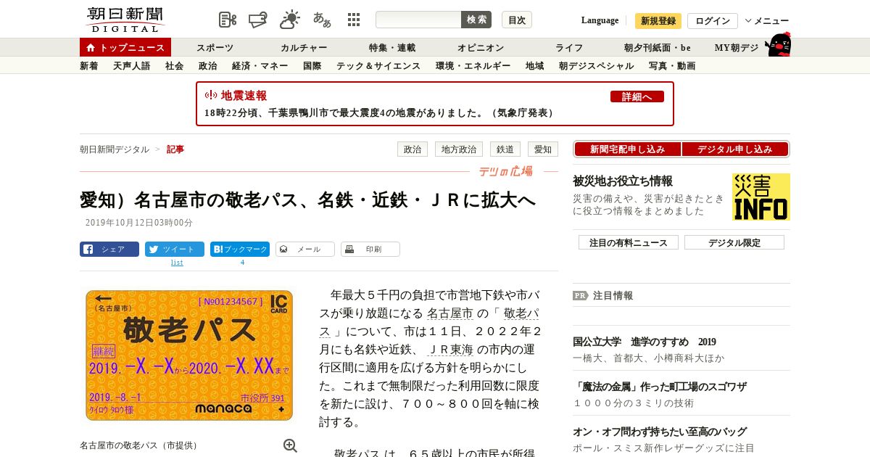Open 「魔法の金属」作った町工場のスゴワザ link

[x=660, y=387]
